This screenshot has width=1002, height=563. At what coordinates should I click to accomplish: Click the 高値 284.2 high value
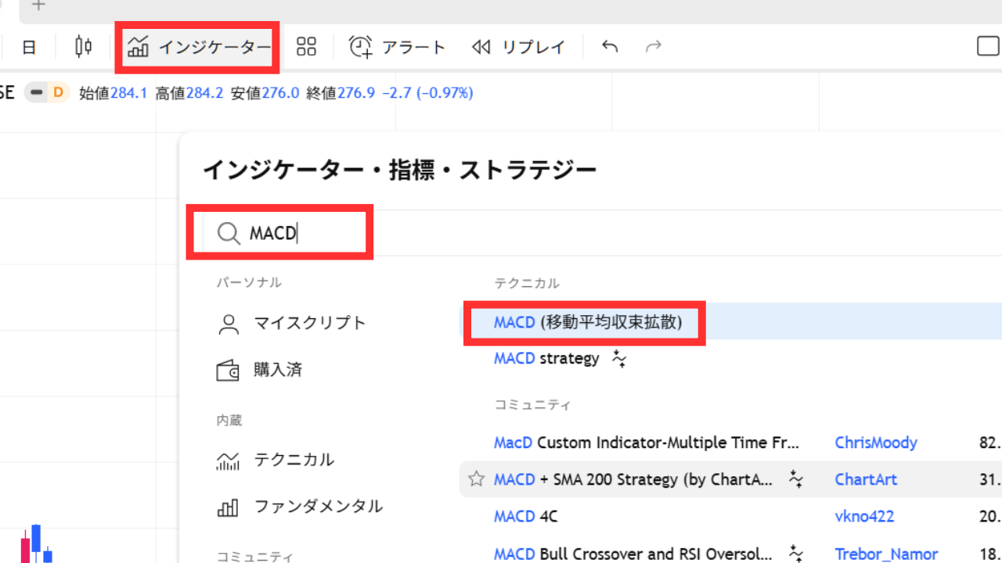tap(189, 93)
